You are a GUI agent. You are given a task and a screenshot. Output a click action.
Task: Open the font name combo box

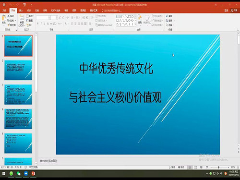pos(43,17)
